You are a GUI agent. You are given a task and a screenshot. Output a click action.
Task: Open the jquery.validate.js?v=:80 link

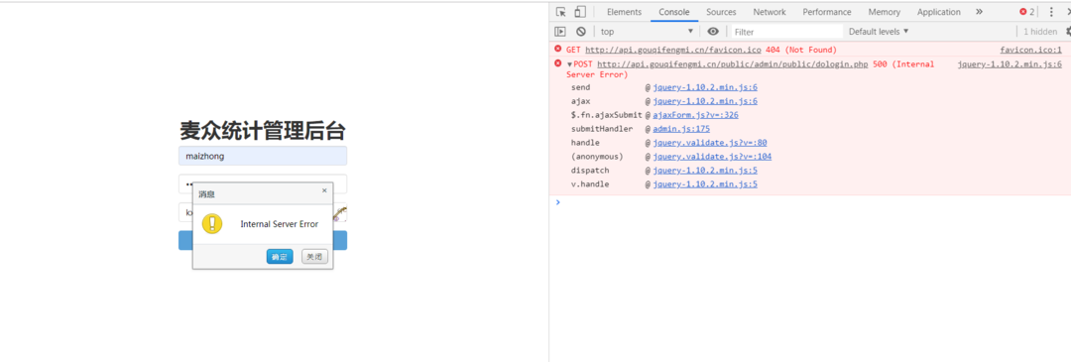coord(710,143)
